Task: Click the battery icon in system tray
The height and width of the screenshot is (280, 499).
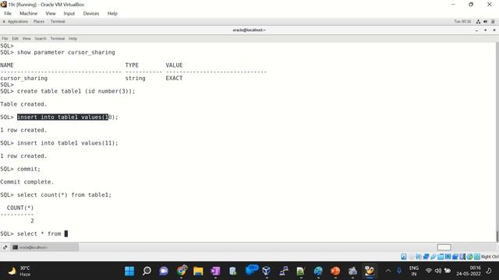Action: click(x=448, y=271)
